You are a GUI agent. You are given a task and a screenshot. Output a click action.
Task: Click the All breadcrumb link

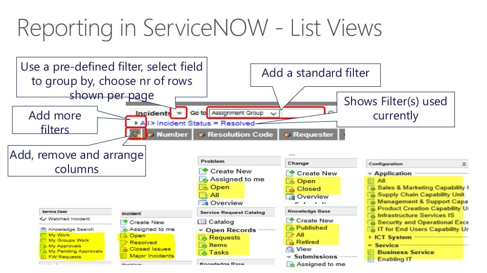(145, 123)
